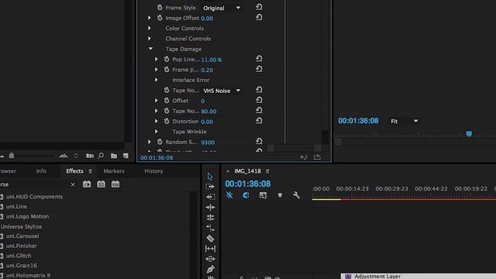This screenshot has height=279, width=496.
Task: Reset Distortion parameter
Action: (x=259, y=121)
